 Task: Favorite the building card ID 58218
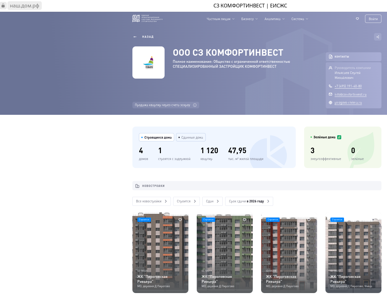pos(309,220)
